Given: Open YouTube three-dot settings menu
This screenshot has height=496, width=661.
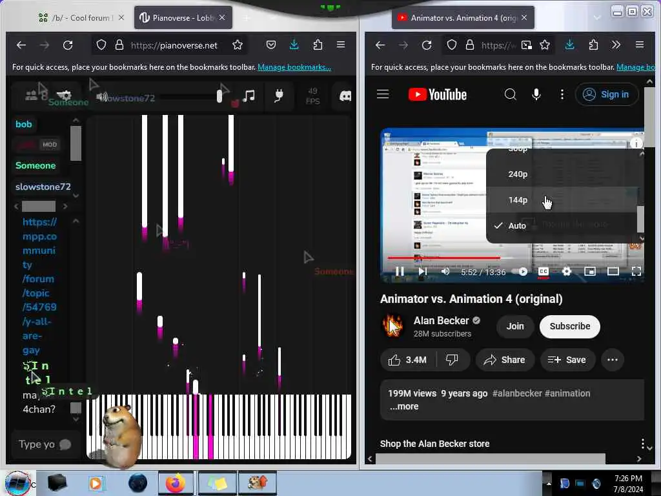Looking at the screenshot, I should tap(562, 94).
